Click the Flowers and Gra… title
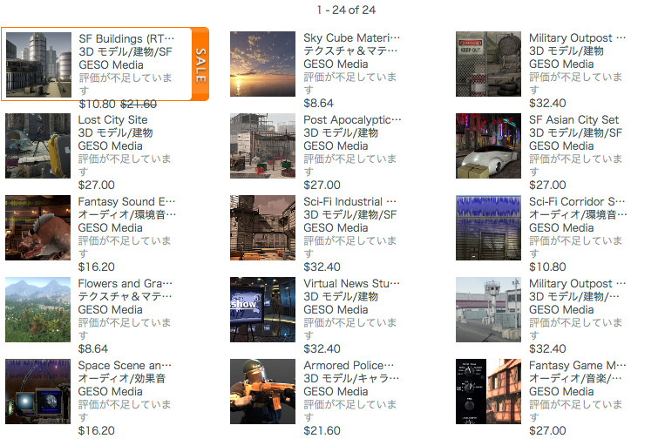 pyautogui.click(x=126, y=283)
